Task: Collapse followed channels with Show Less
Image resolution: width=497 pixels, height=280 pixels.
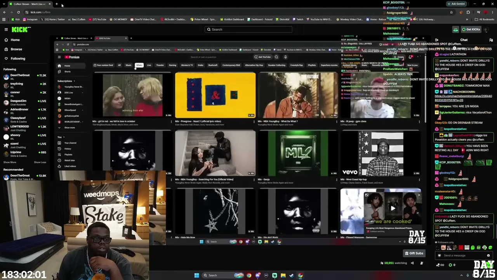Action: (40, 162)
